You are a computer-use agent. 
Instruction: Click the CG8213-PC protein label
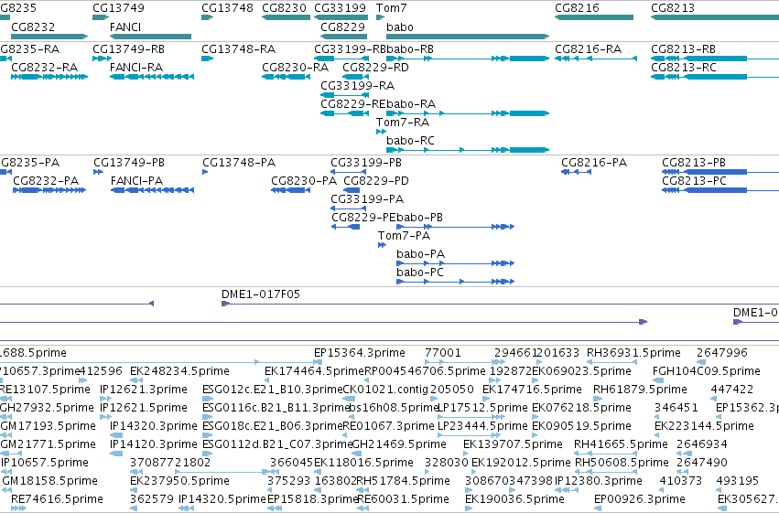pyautogui.click(x=694, y=181)
